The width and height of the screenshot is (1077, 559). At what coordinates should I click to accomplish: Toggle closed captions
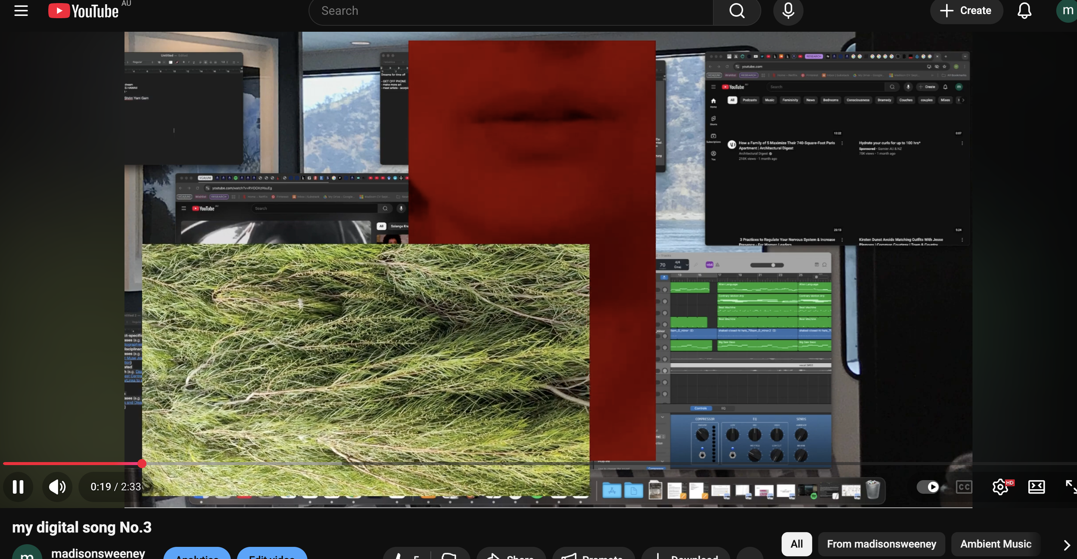point(964,487)
